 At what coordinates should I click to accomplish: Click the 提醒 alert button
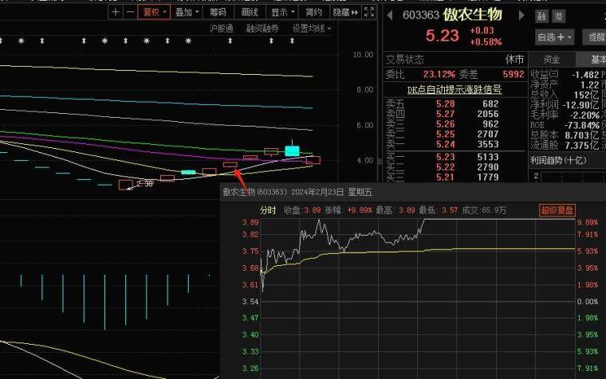(x=596, y=37)
